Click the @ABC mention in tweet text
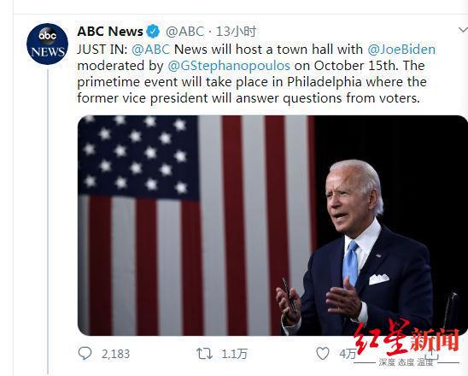This screenshot has height=376, width=468. tap(150, 50)
